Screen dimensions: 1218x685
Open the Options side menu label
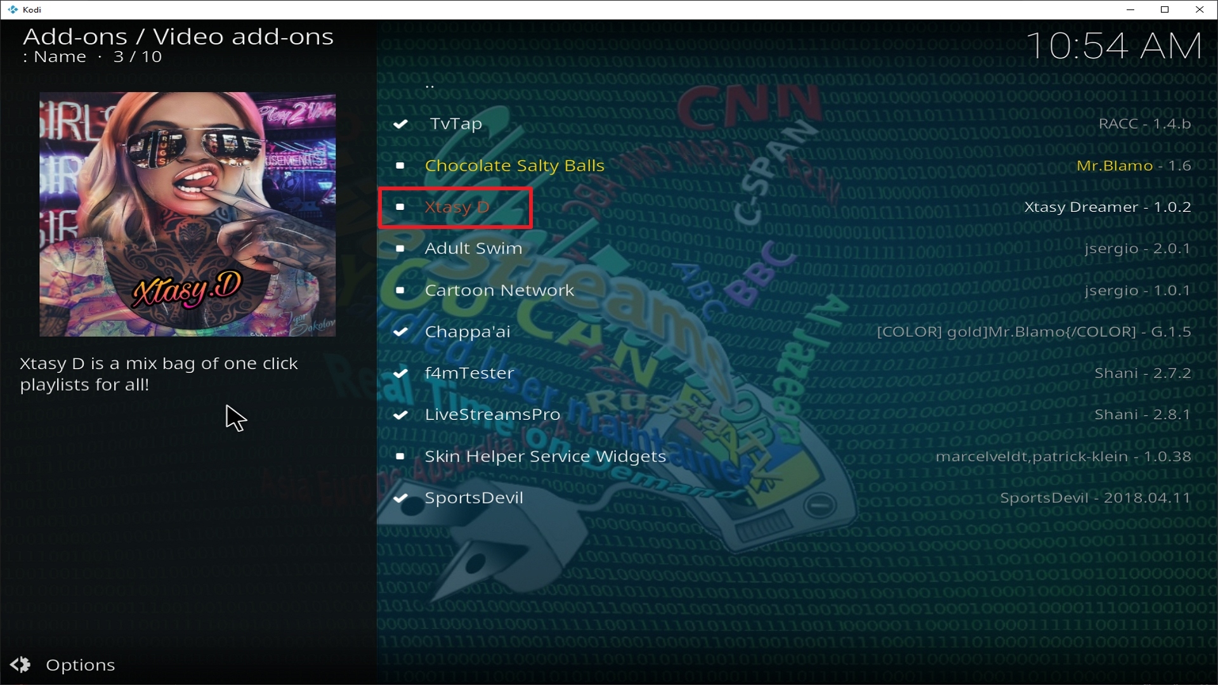[x=81, y=665]
